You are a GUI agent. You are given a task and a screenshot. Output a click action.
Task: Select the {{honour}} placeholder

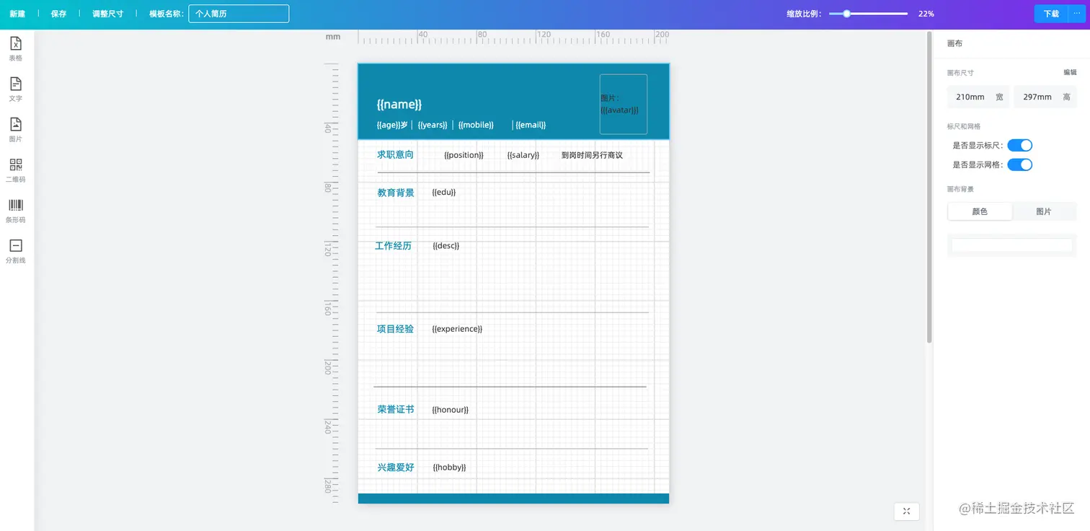(x=451, y=410)
